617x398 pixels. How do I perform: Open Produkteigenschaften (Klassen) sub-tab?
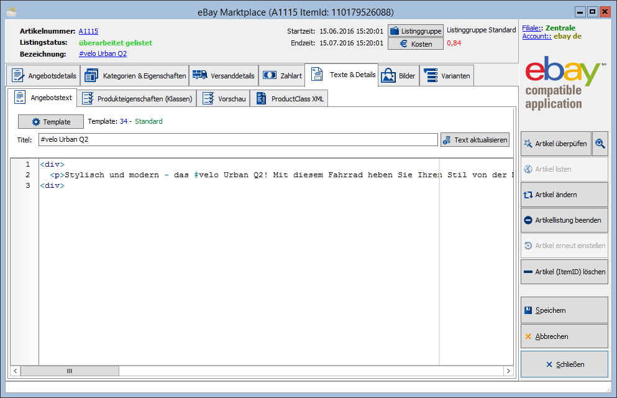pos(137,98)
